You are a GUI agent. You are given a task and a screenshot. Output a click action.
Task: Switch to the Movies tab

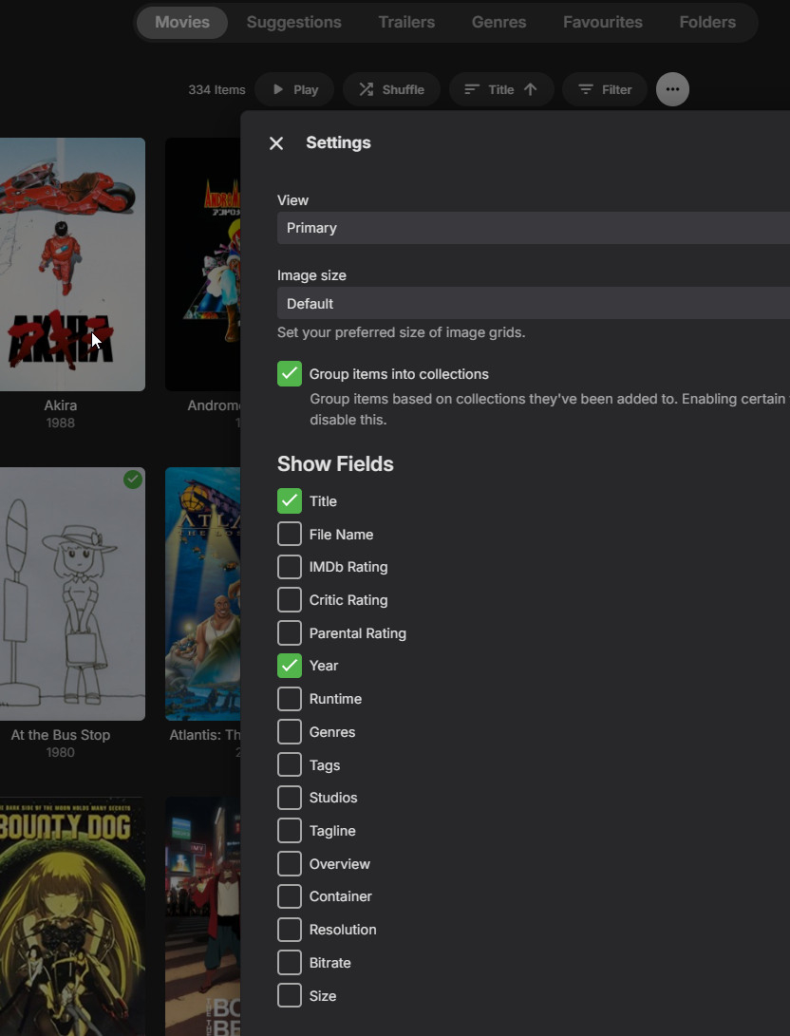coord(182,22)
